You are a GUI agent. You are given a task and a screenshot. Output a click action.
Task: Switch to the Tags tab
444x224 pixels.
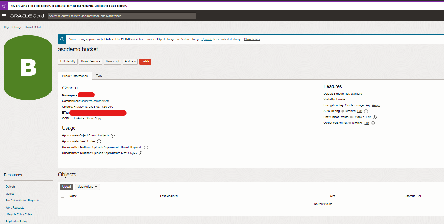(99, 75)
